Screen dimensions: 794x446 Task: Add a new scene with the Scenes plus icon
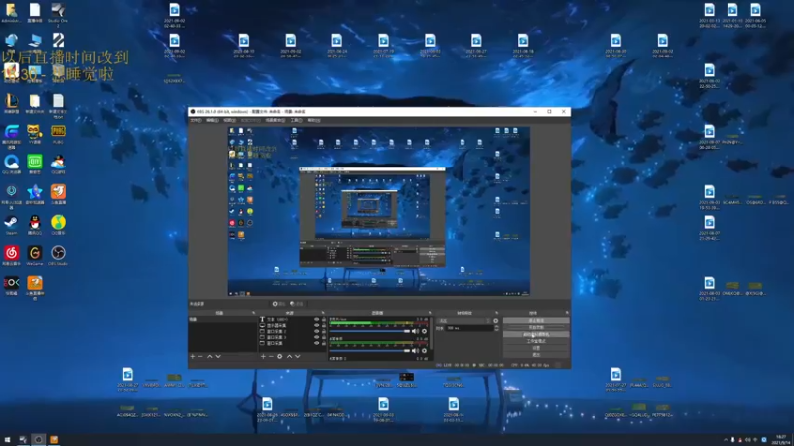point(192,357)
